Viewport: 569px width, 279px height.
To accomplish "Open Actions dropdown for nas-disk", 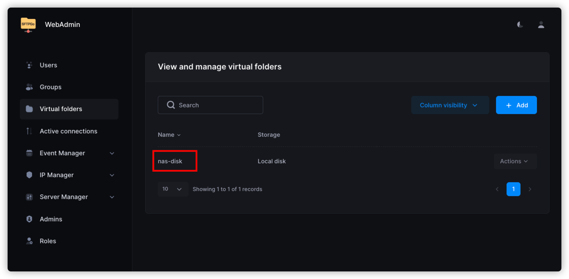I will pos(515,161).
